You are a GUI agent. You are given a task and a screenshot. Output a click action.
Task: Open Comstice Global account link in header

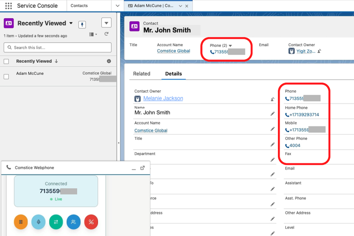173,51
